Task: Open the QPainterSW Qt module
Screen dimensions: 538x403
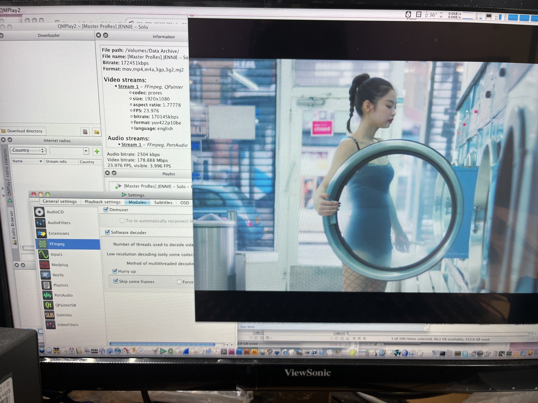Action: tap(66, 305)
